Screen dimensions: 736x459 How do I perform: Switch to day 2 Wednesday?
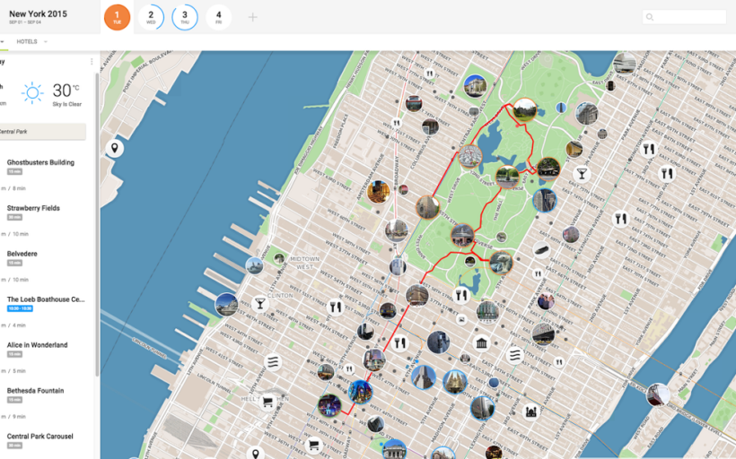tap(151, 17)
